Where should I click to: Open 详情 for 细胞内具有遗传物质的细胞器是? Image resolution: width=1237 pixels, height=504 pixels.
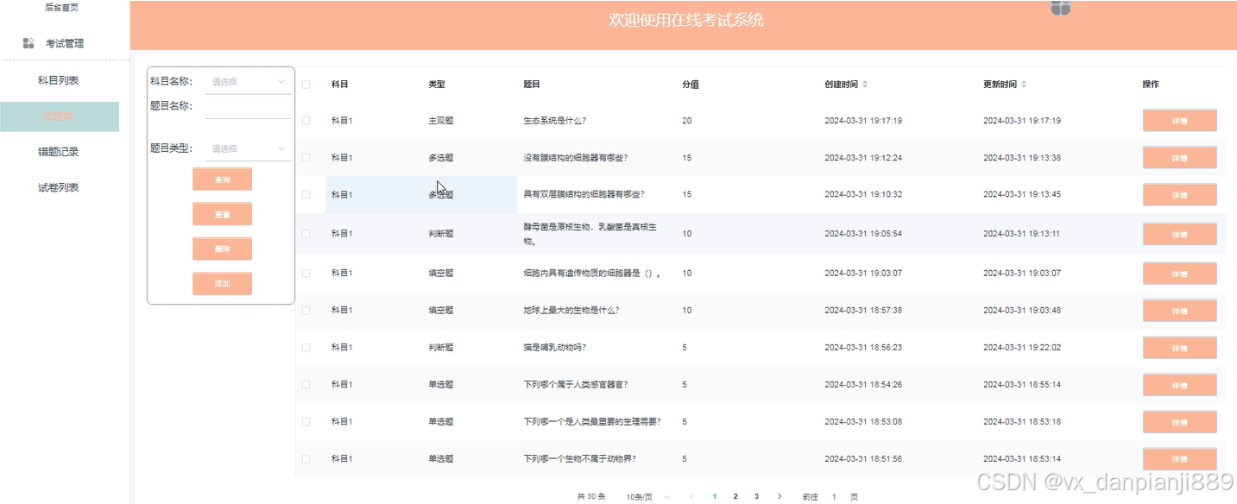[1179, 274]
